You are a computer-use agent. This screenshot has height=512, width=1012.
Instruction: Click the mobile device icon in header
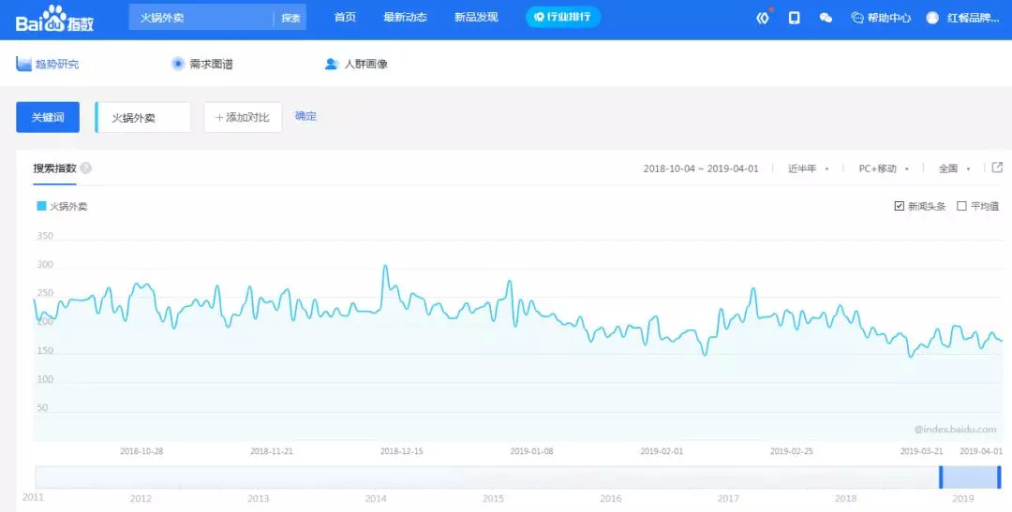(795, 18)
